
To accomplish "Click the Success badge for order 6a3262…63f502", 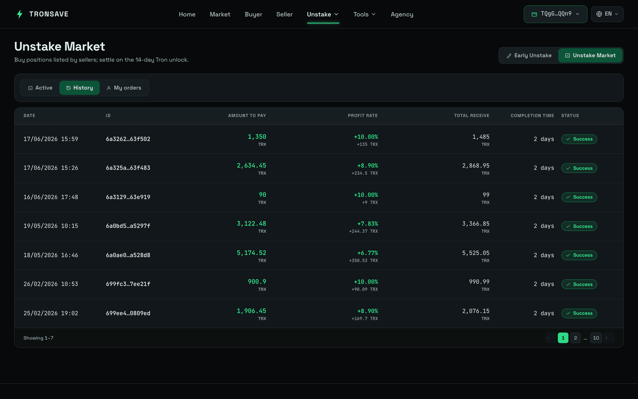I will click(x=579, y=139).
